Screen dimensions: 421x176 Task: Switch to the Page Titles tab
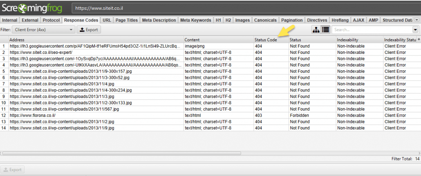(x=126, y=20)
